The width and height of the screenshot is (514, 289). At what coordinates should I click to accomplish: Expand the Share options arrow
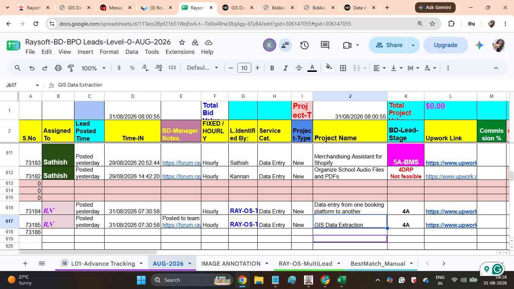(413, 45)
